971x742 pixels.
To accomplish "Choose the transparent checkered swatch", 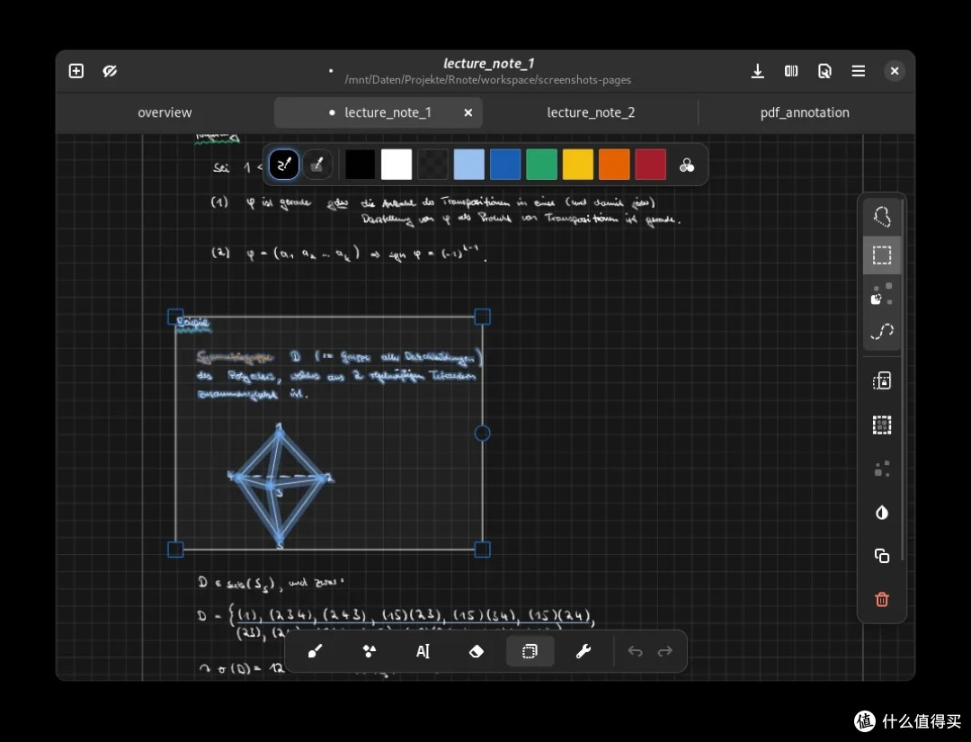I will click(432, 165).
